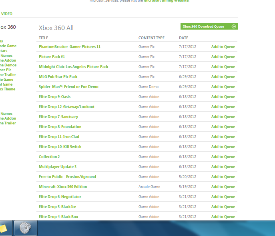Open Elite Drop 6: Negotiator link
Screen dimensions: 275x236
(60, 196)
